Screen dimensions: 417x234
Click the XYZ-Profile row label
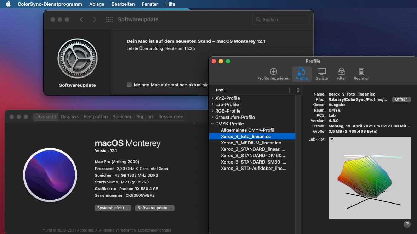pos(227,98)
